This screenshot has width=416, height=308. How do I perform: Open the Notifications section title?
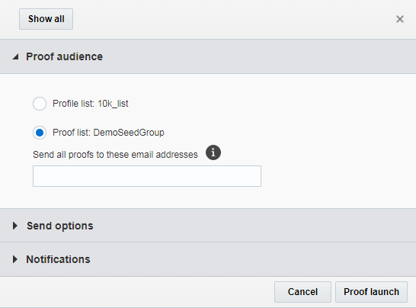(58, 259)
